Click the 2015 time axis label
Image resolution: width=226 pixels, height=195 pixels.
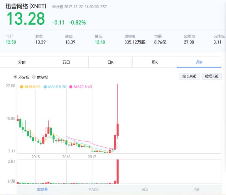coord(35,157)
